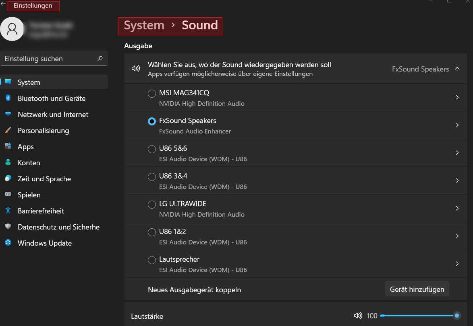Click the Gerät hinzufügen button

click(417, 289)
